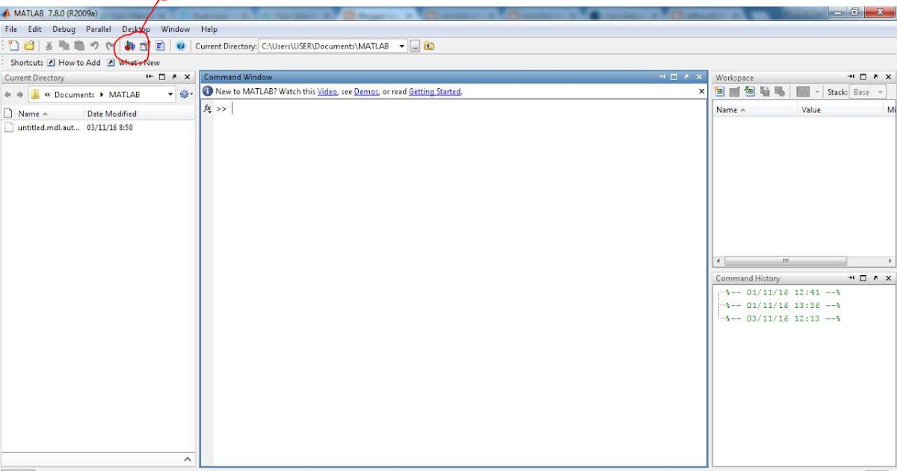The height and width of the screenshot is (471, 897).
Task: Select 01/11/16 13:36 history entry
Action: click(783, 305)
